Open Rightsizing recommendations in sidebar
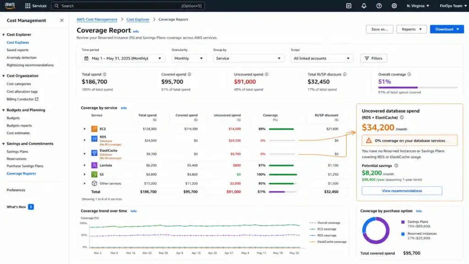This screenshot has height=264, width=469. point(30,65)
